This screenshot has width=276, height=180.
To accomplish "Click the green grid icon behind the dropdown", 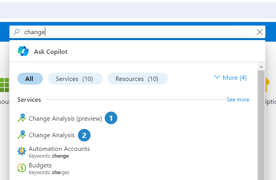I will [x=4, y=85].
